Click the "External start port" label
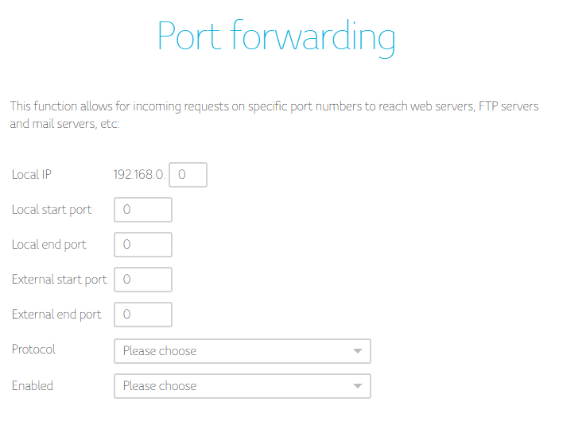The width and height of the screenshot is (586, 429). 60,280
